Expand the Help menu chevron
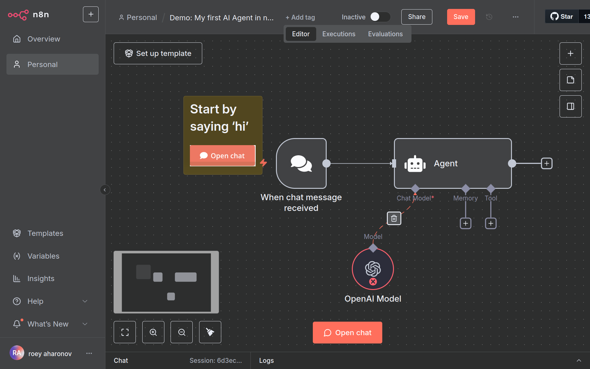This screenshot has height=369, width=590. click(x=85, y=301)
